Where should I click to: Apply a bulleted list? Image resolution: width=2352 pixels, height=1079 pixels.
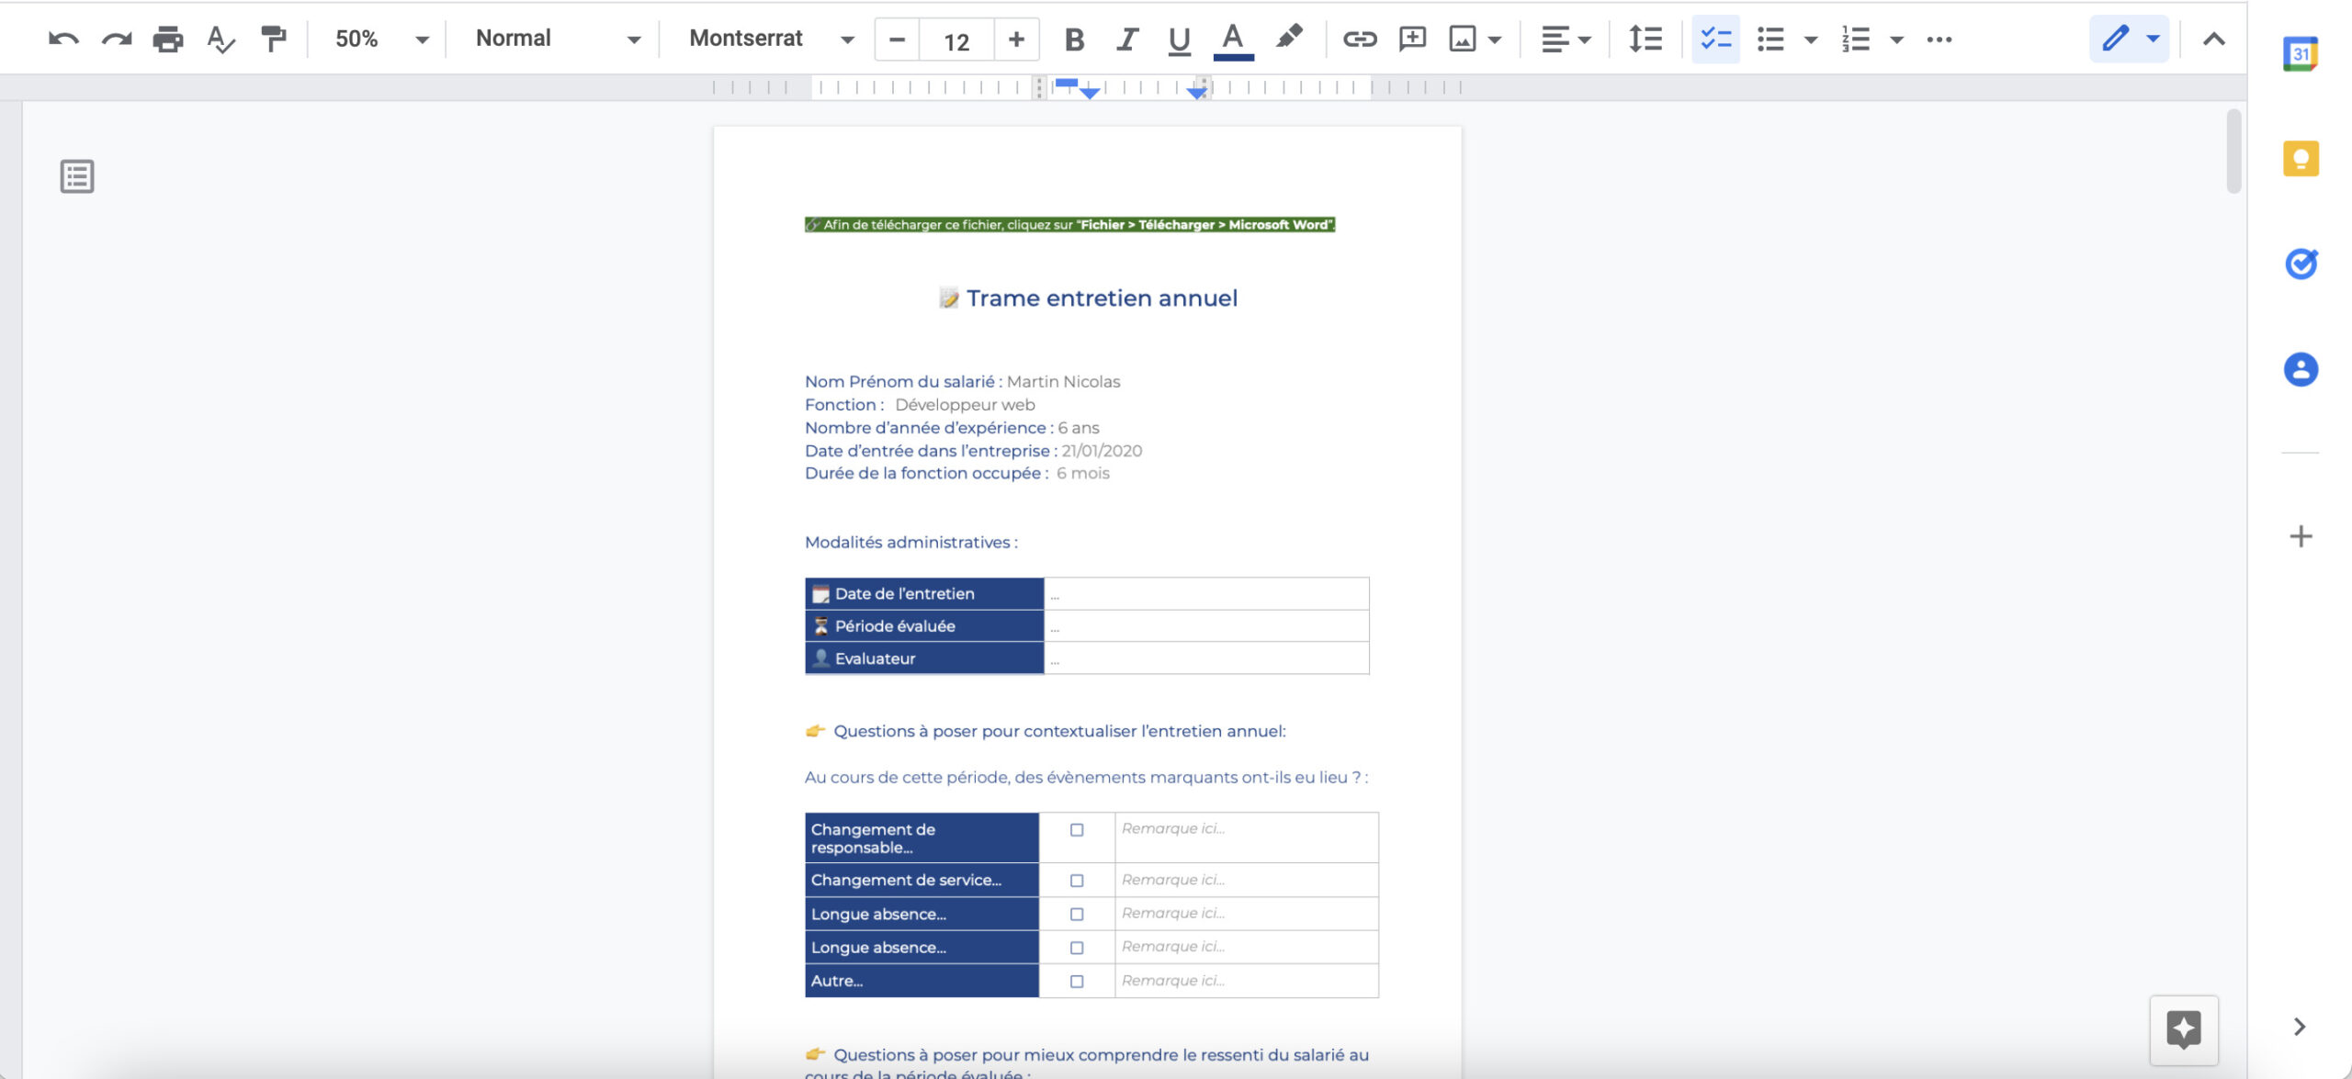pos(1770,39)
